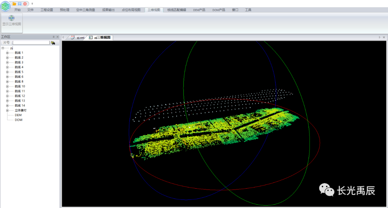Click the red circular quick access icon
This screenshot has width=388, height=208.
tap(25, 4)
